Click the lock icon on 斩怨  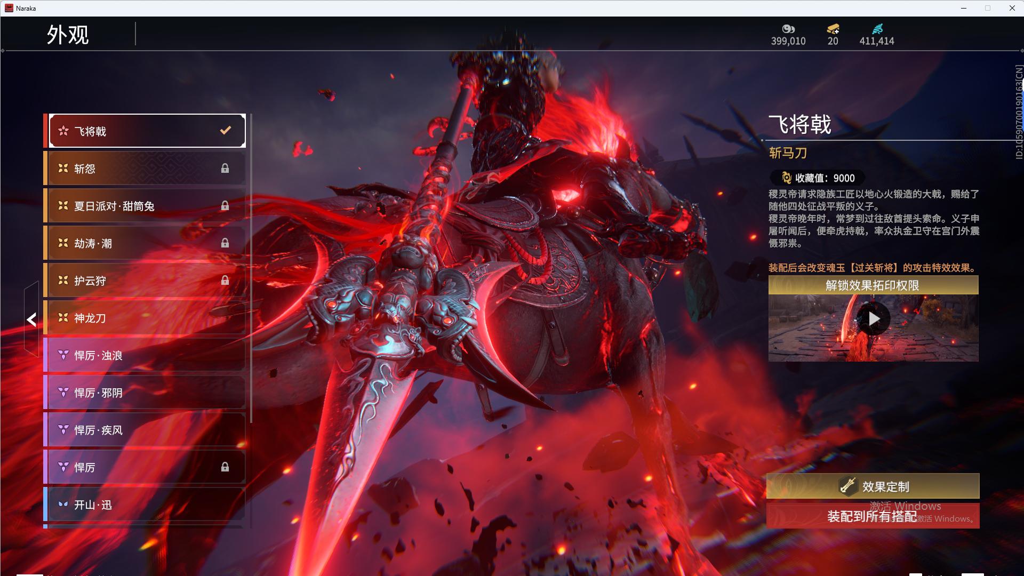225,168
